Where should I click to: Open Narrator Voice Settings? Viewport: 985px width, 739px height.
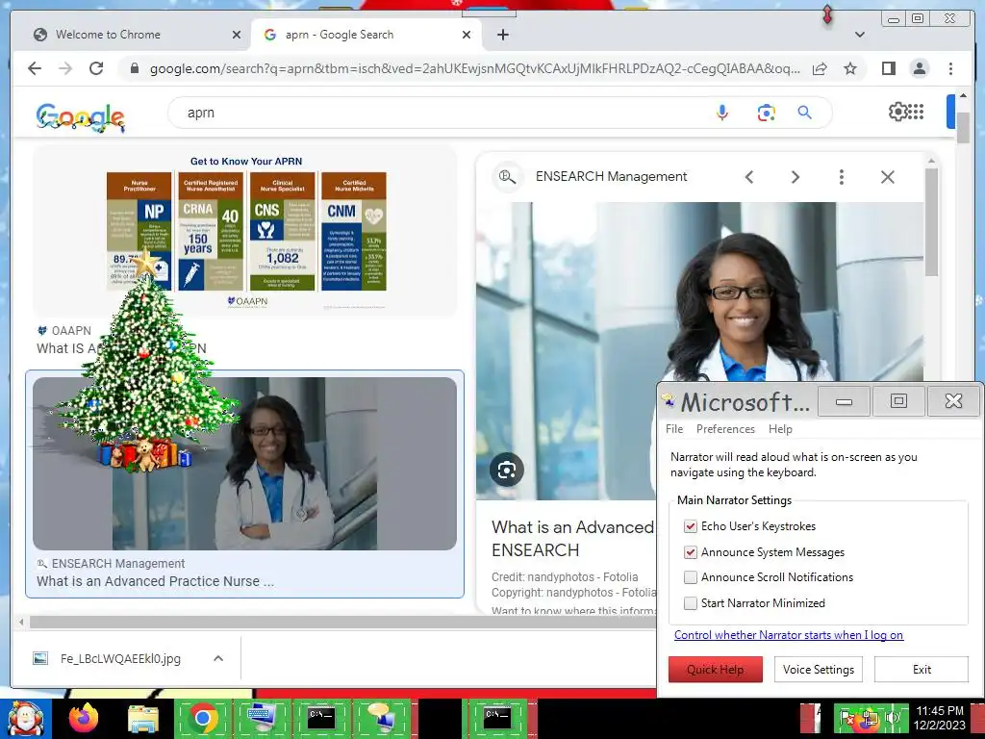coord(818,670)
